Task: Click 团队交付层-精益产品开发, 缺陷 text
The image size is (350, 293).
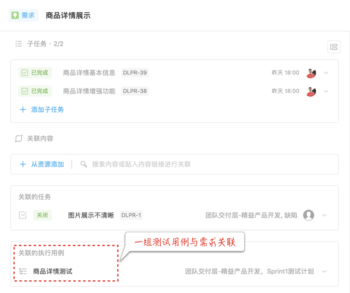Action: pos(251,215)
